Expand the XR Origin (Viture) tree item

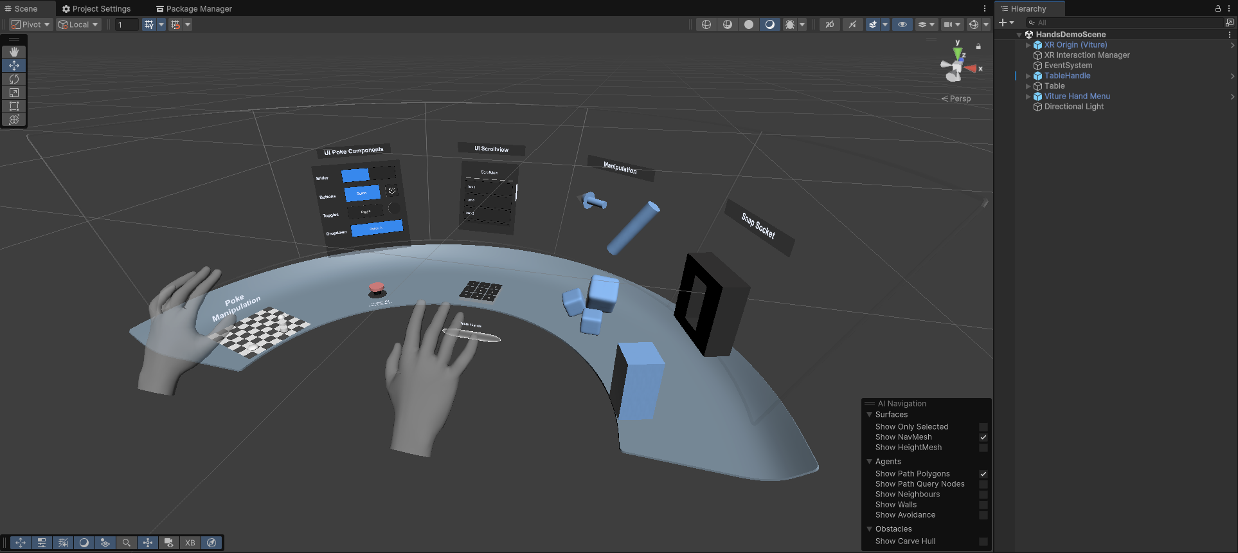click(1028, 45)
